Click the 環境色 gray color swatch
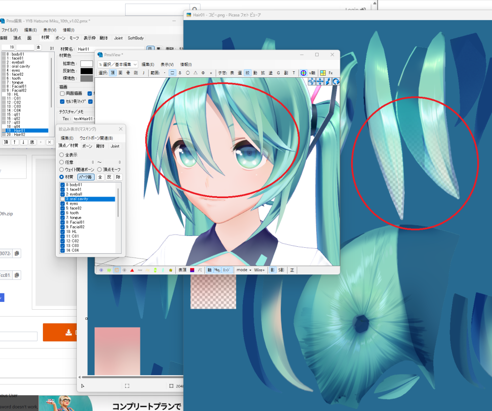The width and height of the screenshot is (492, 411). point(87,78)
